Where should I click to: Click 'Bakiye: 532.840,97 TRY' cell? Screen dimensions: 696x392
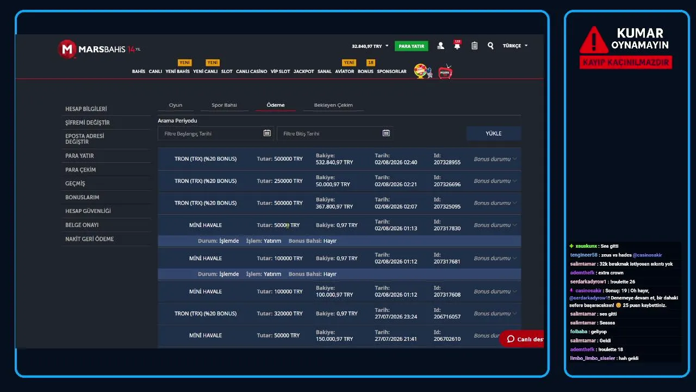pyautogui.click(x=334, y=159)
